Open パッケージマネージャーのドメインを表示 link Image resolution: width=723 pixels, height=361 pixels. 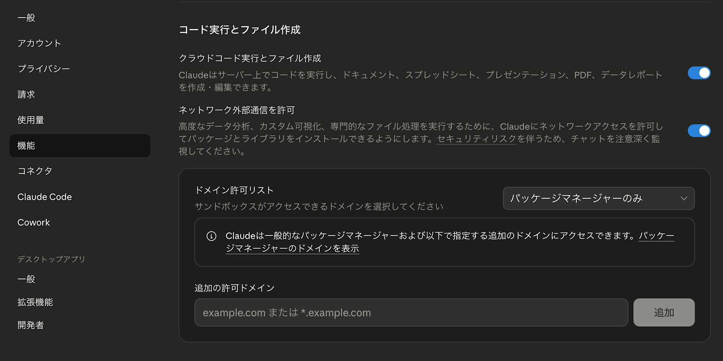click(292, 248)
